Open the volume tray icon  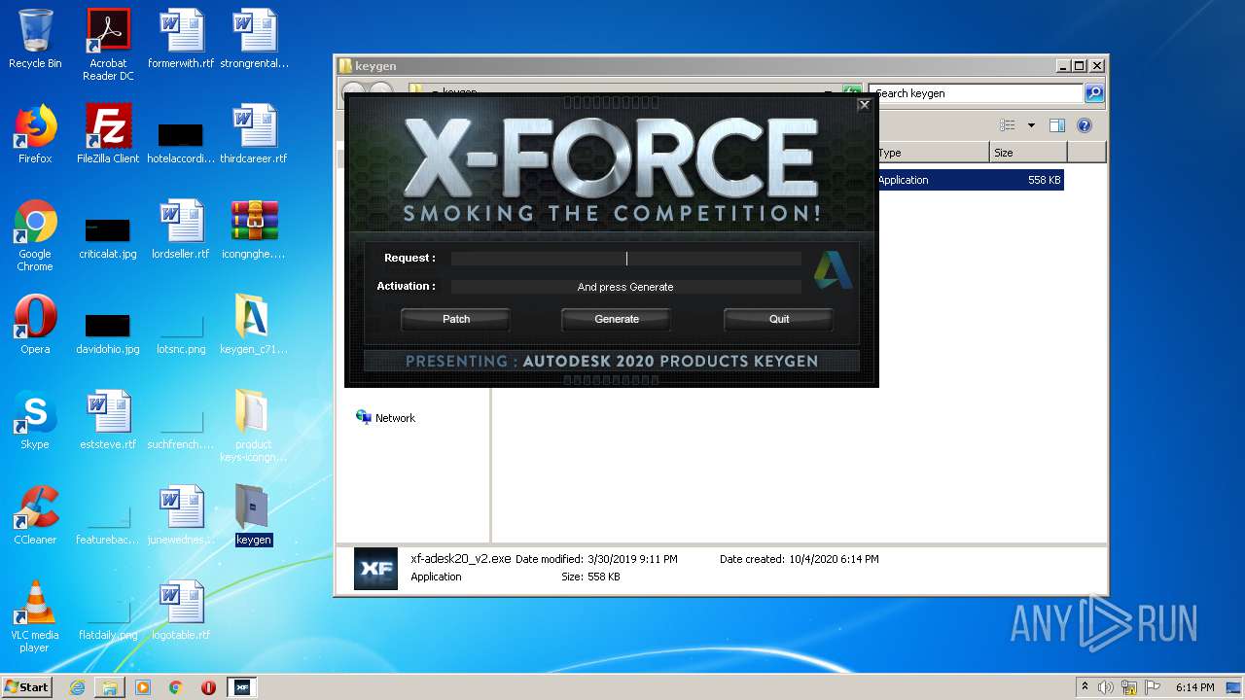1106,687
